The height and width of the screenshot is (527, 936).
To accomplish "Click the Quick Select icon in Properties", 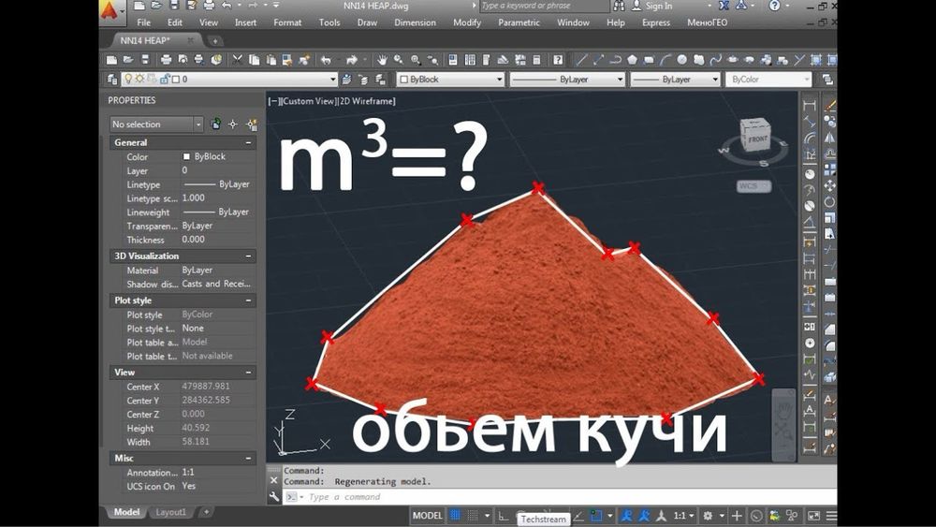I will pos(252,124).
